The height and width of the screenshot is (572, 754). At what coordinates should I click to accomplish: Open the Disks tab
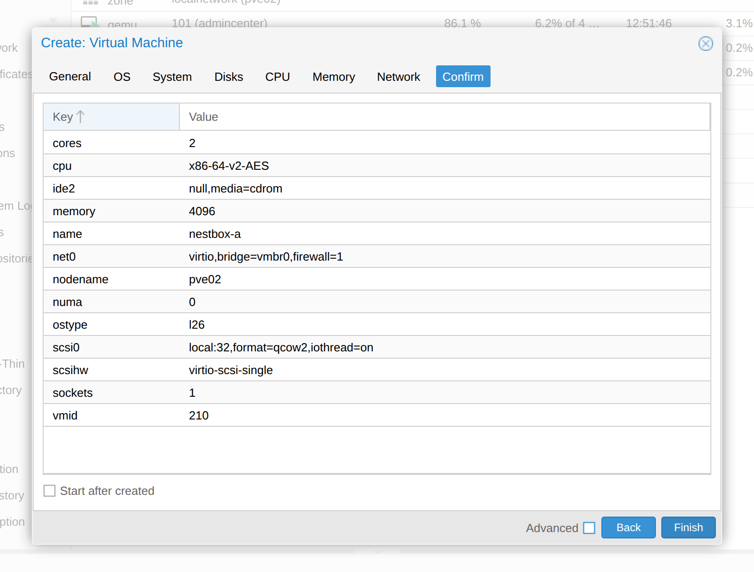click(228, 76)
